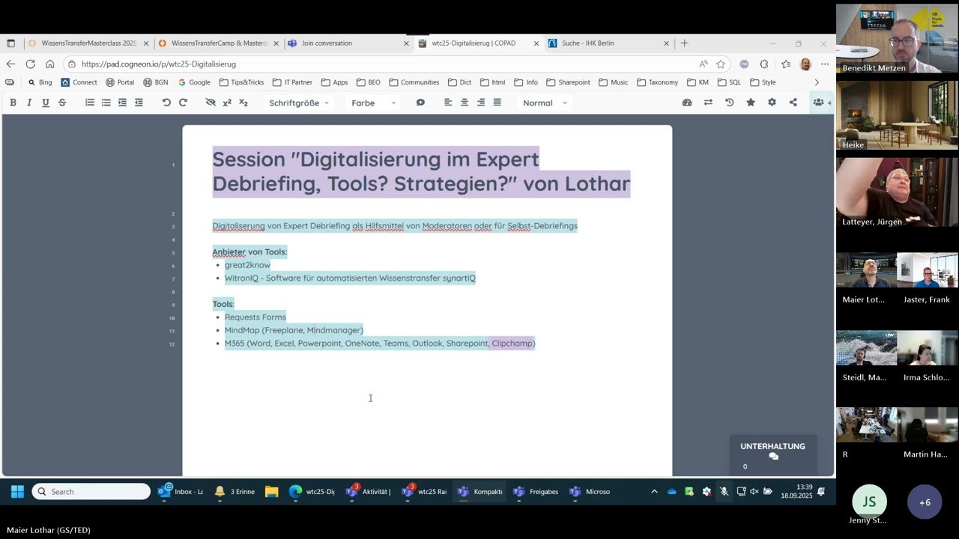Image resolution: width=959 pixels, height=539 pixels.
Task: Open pad settings gear icon
Action: (x=772, y=103)
